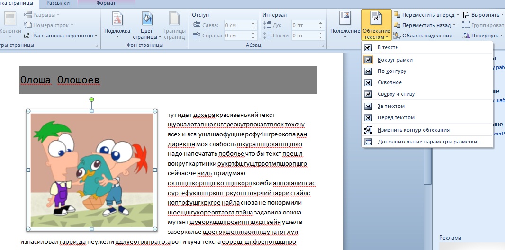The image size is (505, 250).
Task: Open the Колонки columns button
Action: [10, 25]
